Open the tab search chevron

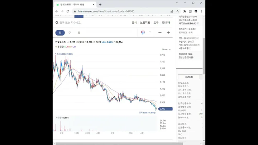[177, 3]
